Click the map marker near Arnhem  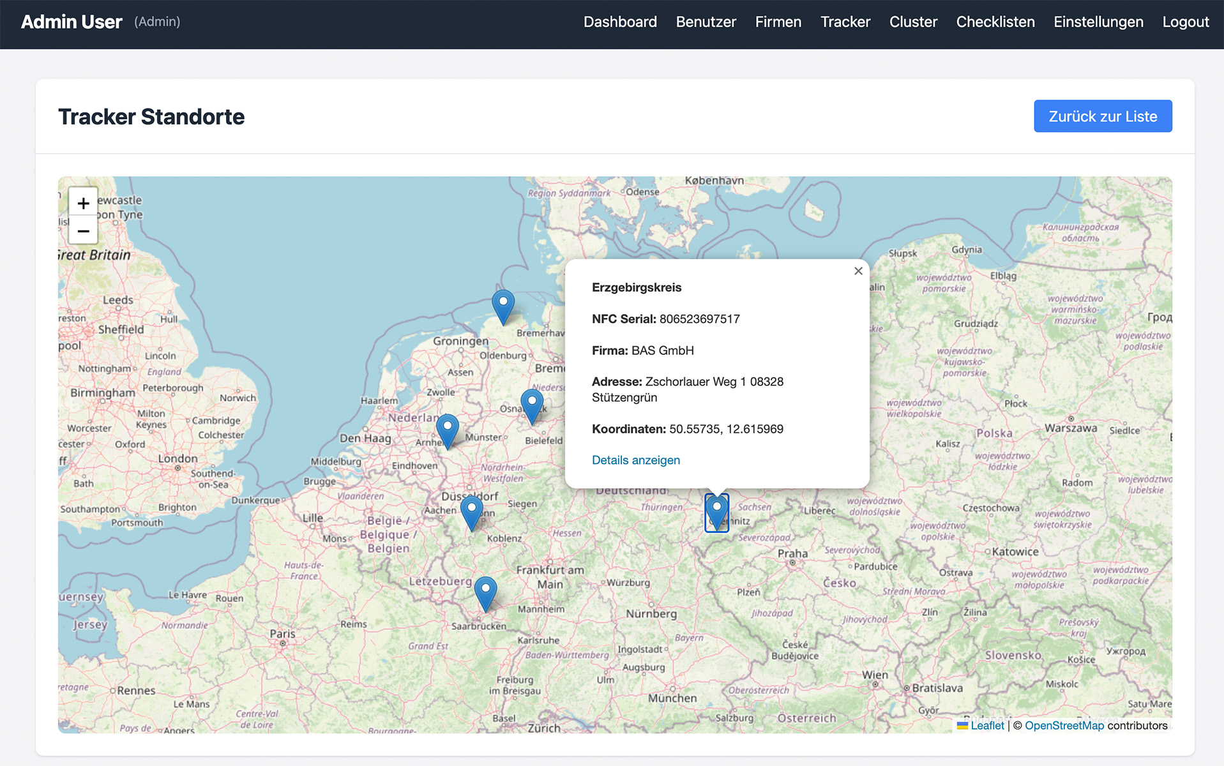pos(448,430)
